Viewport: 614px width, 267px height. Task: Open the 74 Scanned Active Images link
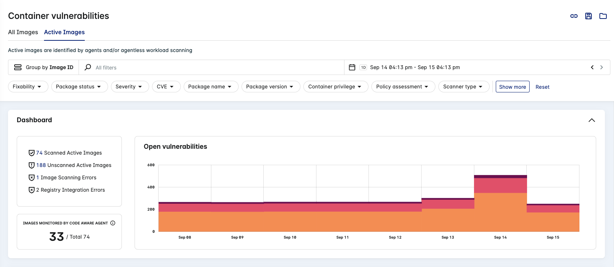point(69,153)
